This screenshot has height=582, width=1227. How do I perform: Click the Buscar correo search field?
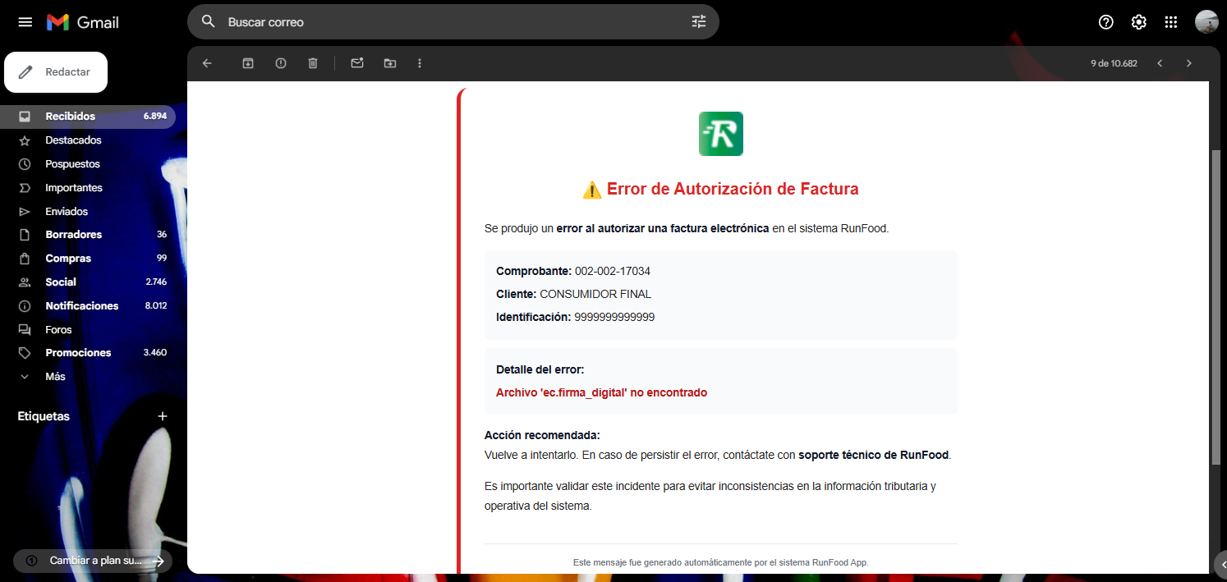[x=453, y=22]
